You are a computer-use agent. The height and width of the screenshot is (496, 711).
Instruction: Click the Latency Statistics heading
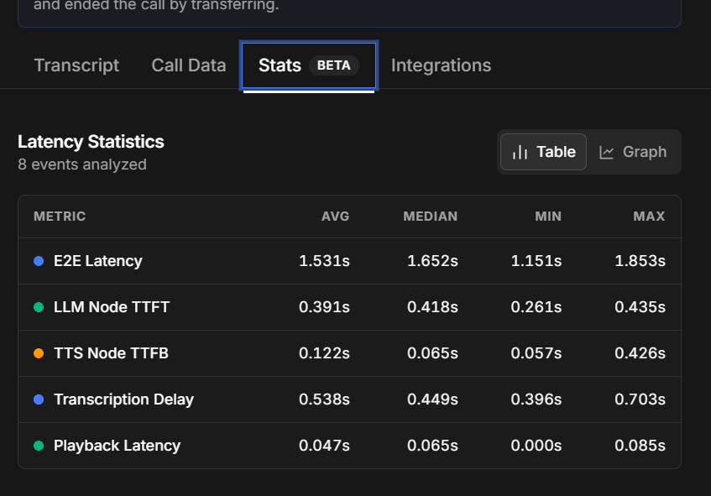click(91, 142)
